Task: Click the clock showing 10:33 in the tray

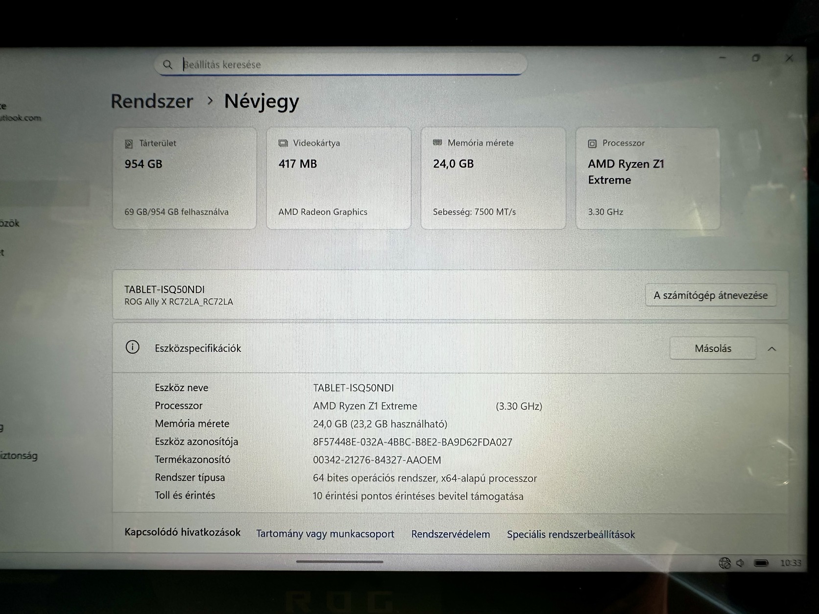Action: [791, 563]
